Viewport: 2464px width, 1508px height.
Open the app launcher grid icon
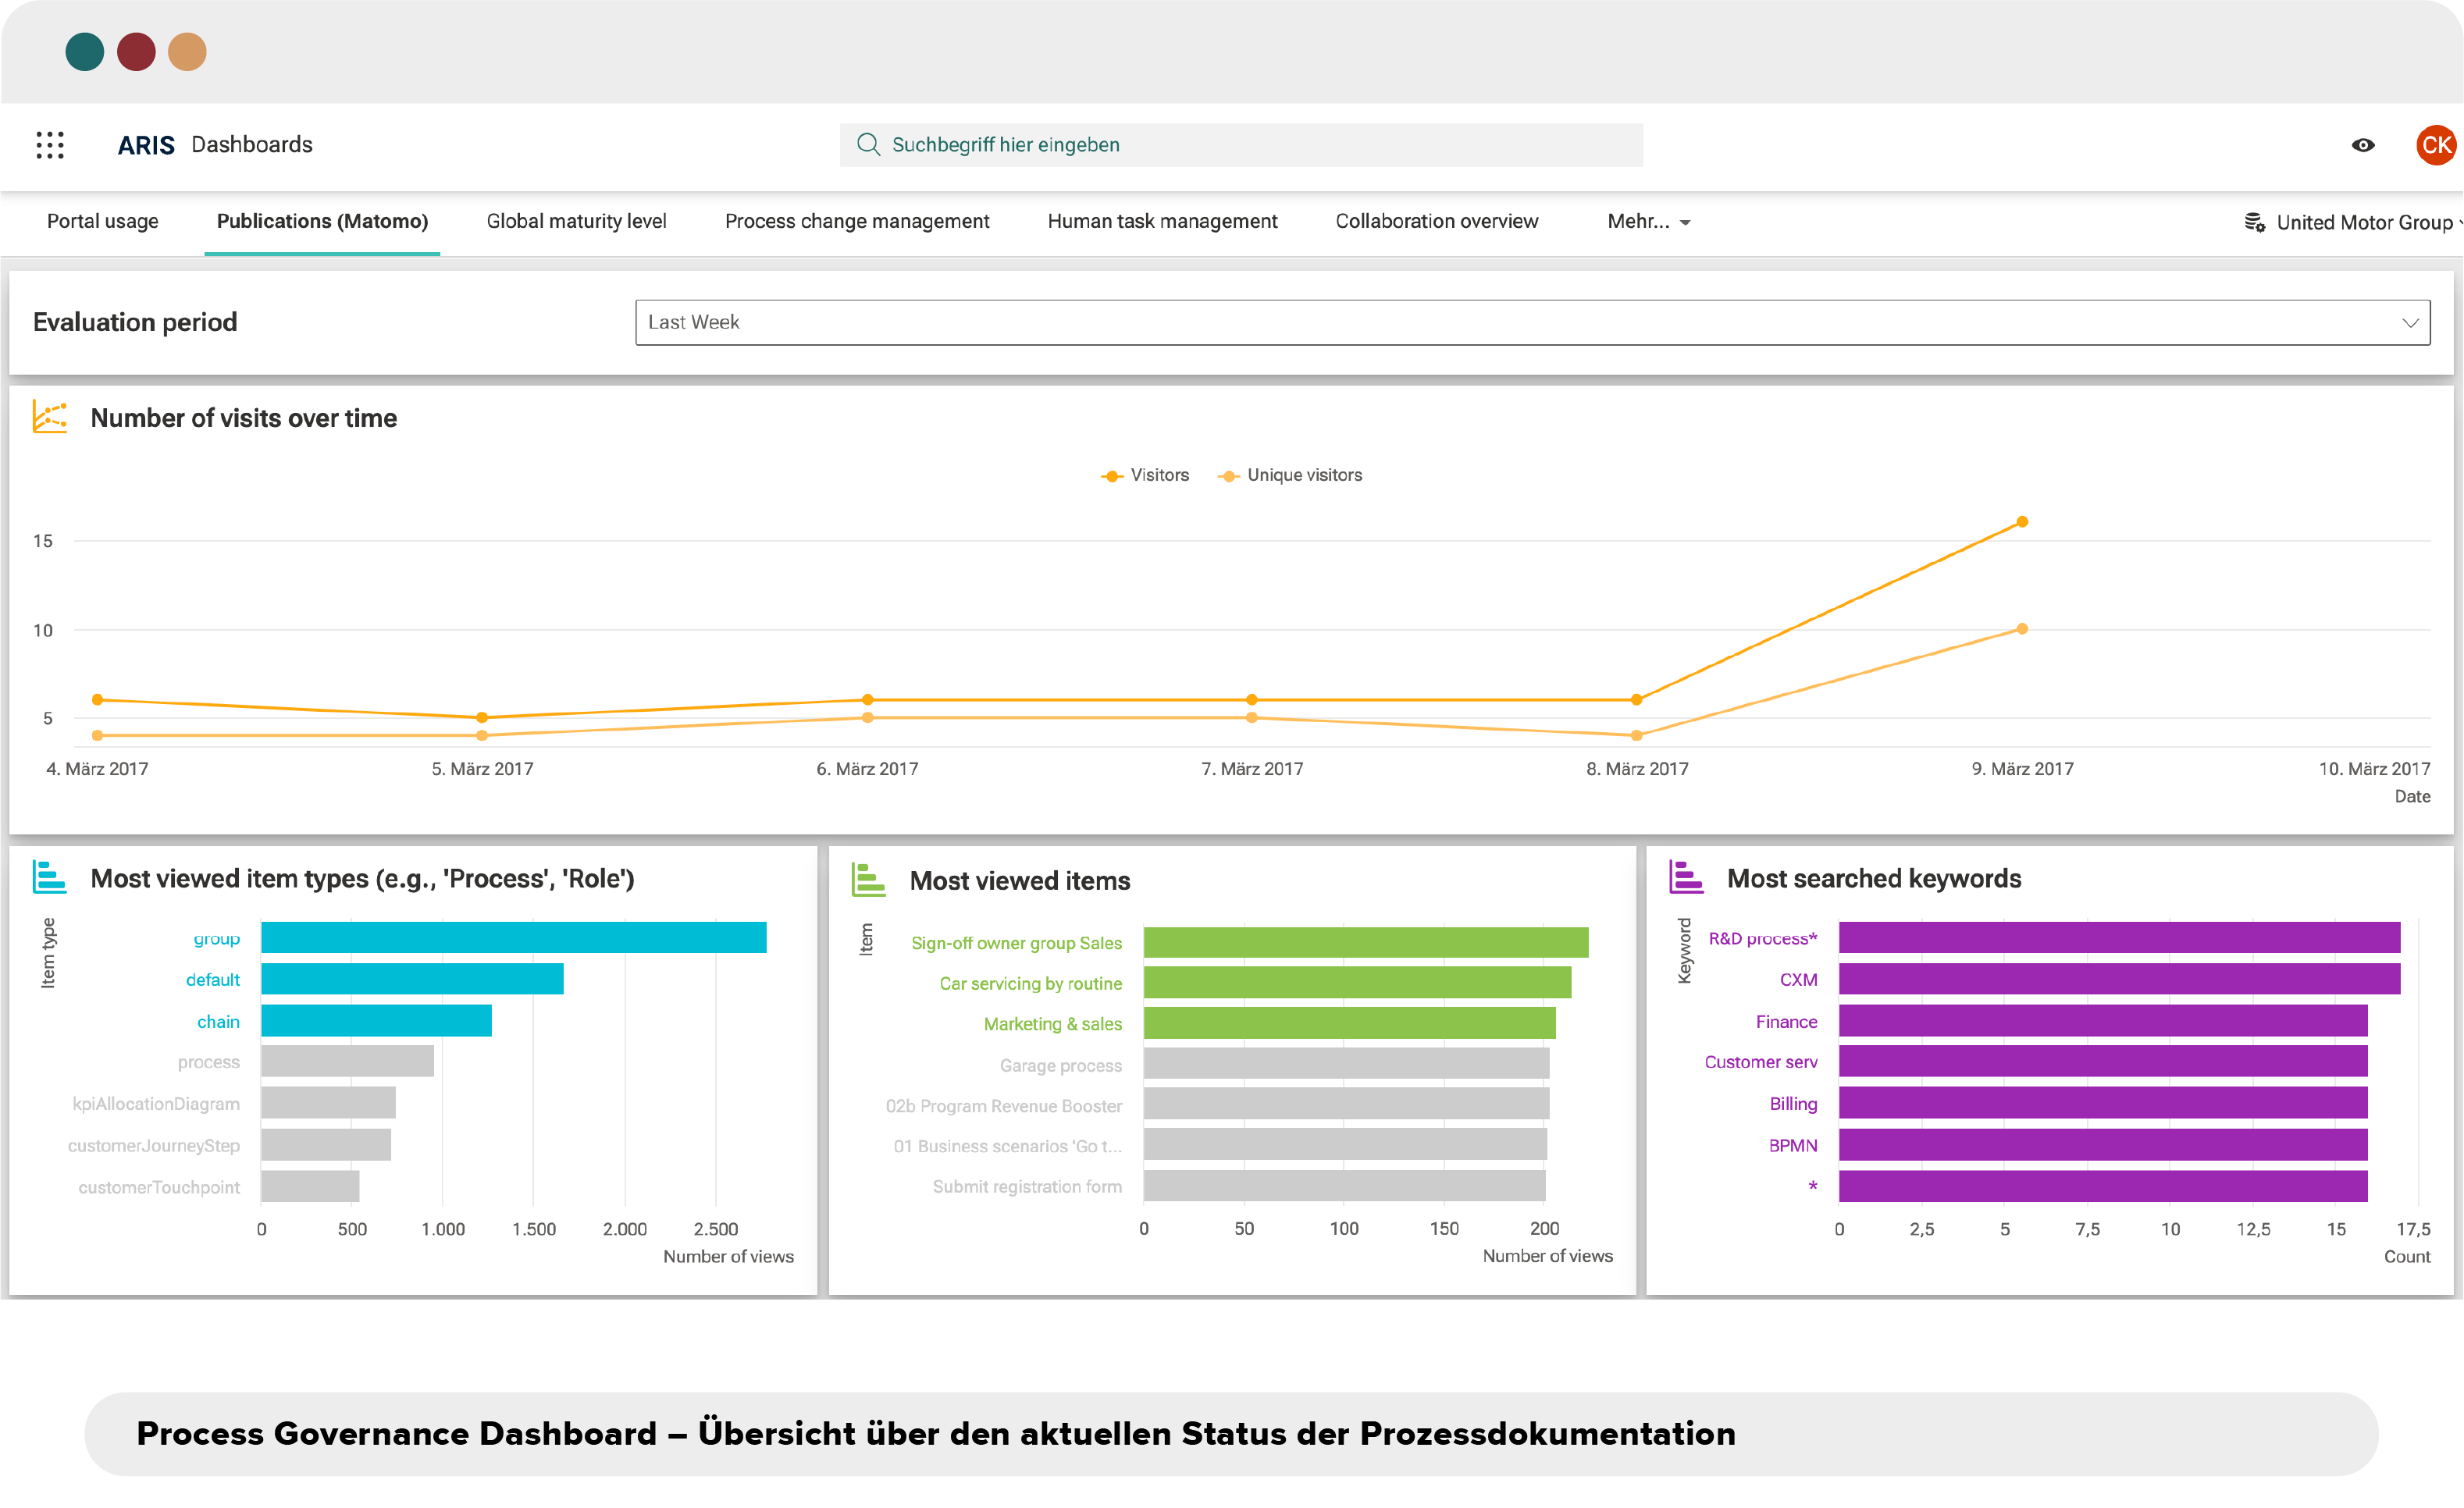tap(50, 145)
